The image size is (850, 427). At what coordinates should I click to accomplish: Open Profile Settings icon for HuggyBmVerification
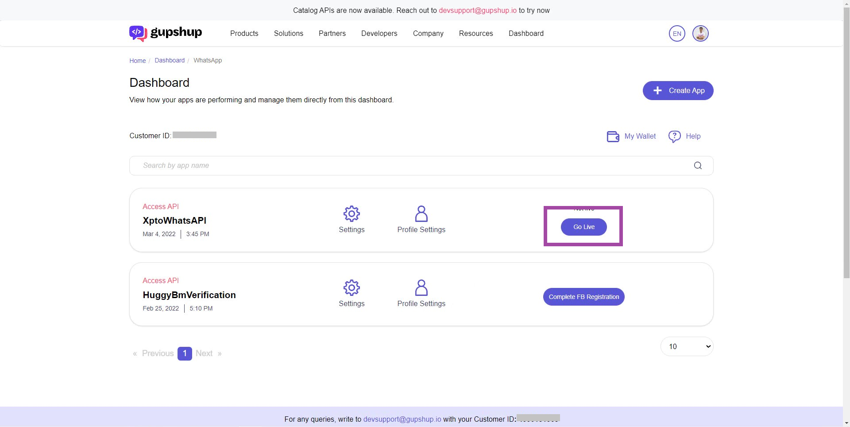[421, 288]
